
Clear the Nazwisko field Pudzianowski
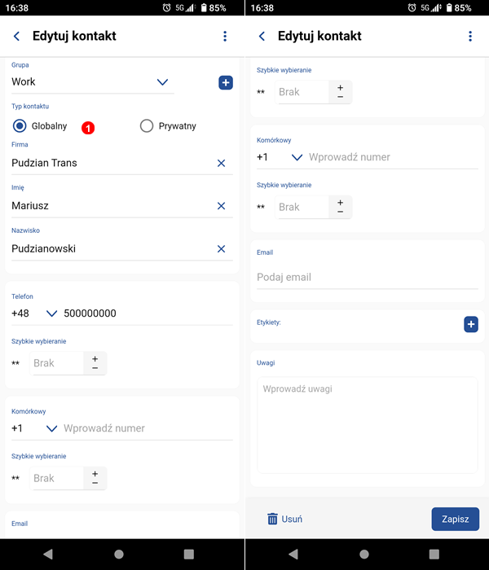pyautogui.click(x=221, y=249)
